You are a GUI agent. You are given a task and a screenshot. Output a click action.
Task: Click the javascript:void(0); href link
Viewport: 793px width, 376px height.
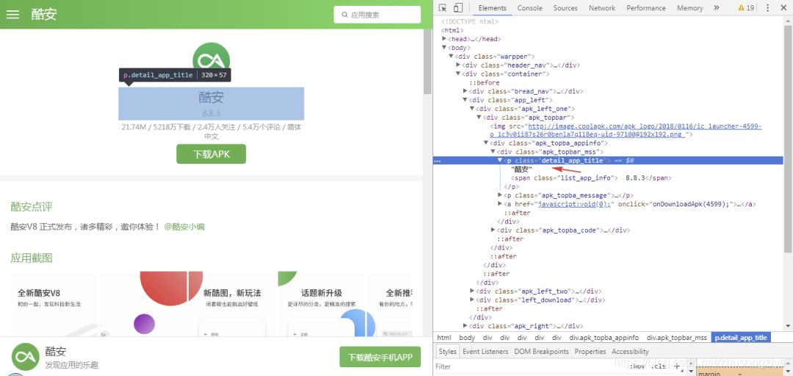576,204
